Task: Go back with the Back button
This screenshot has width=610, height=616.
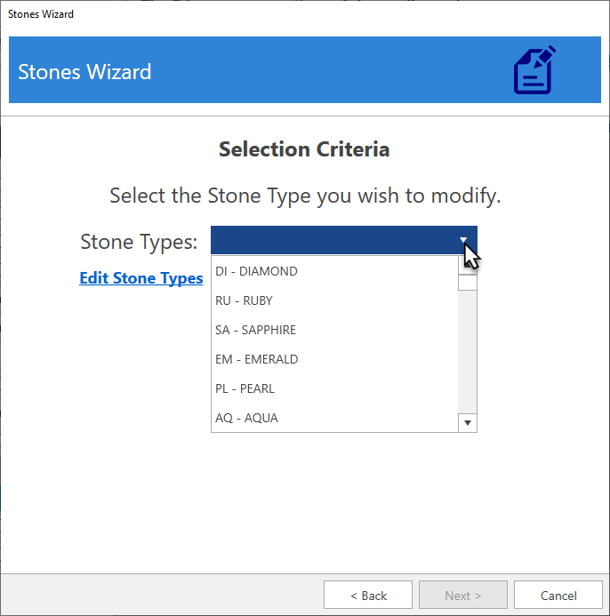Action: [368, 596]
